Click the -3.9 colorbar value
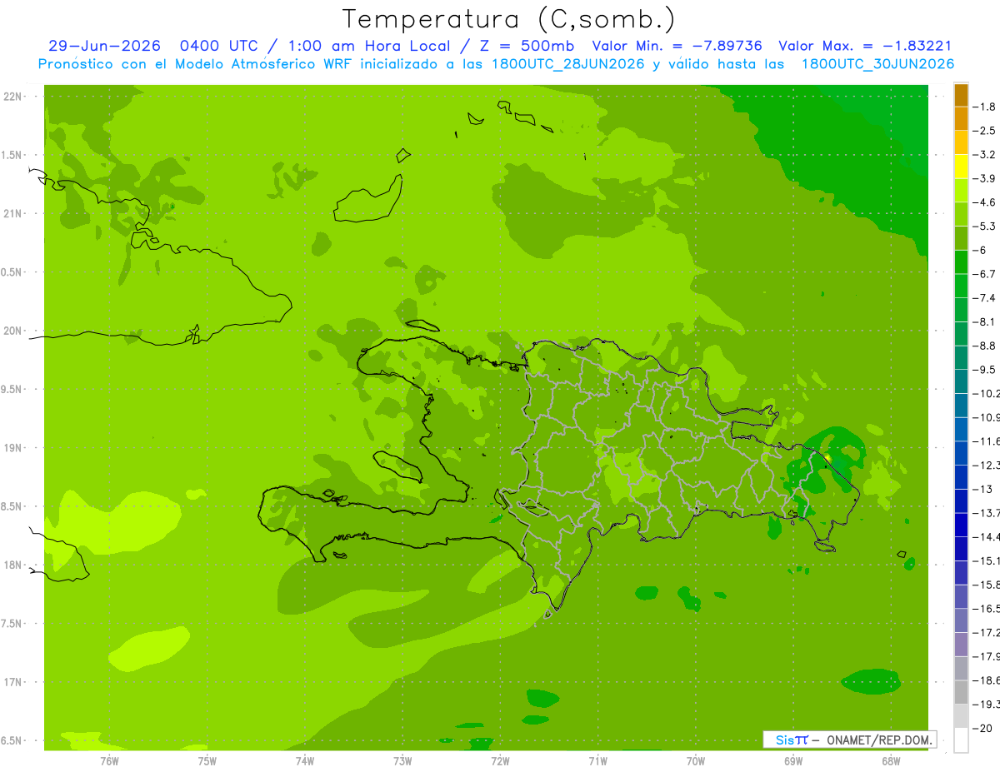Image resolution: width=1000 pixels, height=772 pixels. click(986, 178)
